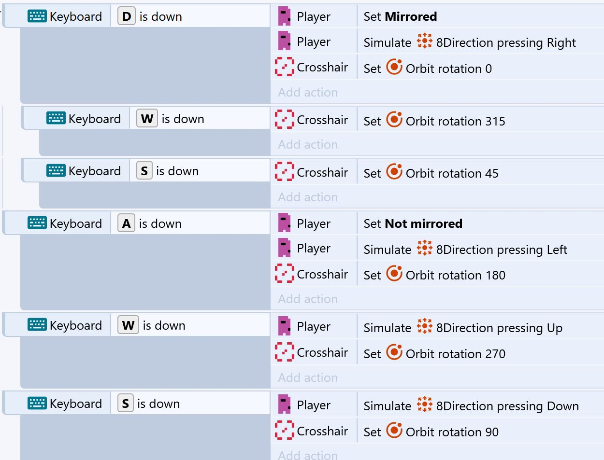
Task: Click the Orbit icon in the rotation 270 action
Action: point(394,352)
